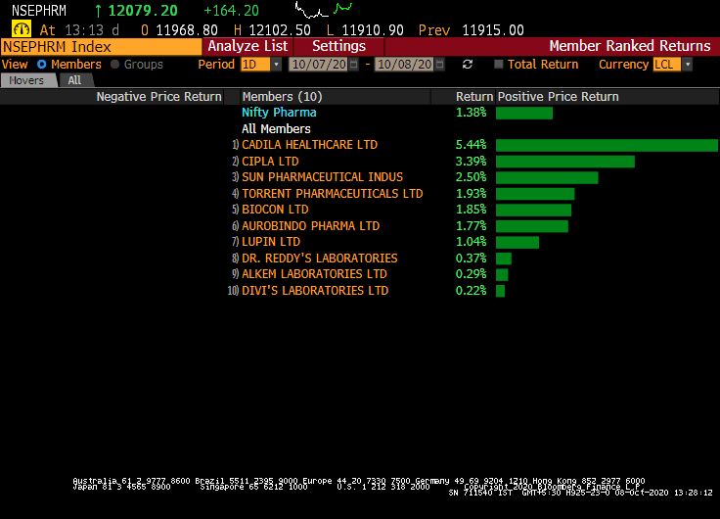Select the Groups radio button
Viewport: 720px width, 519px height.
(115, 65)
